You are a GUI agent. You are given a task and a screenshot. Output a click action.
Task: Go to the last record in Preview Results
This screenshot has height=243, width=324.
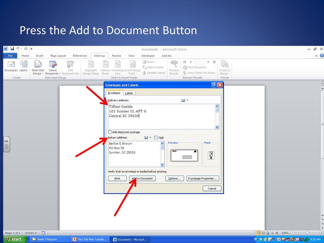[214, 62]
